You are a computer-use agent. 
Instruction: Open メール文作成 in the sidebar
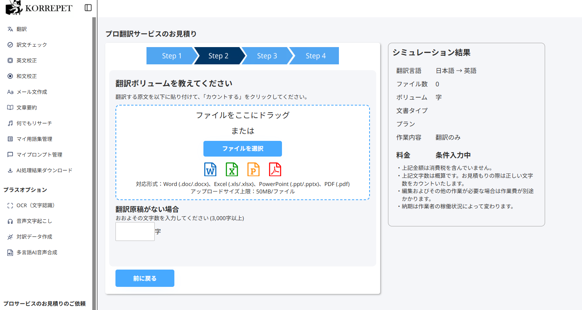coord(32,92)
